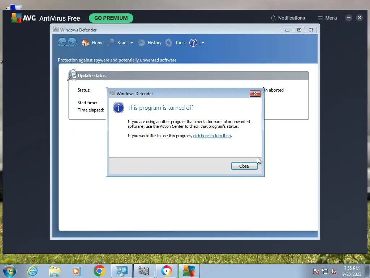Click the blue information icon in dialog

119,108
